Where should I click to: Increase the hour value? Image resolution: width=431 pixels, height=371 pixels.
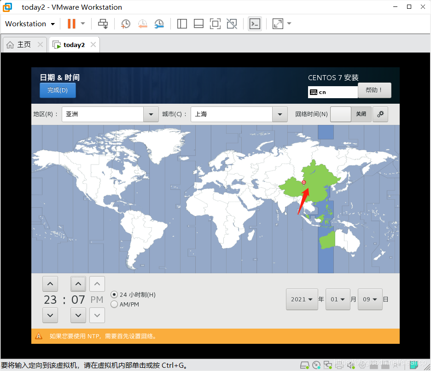[x=50, y=284]
